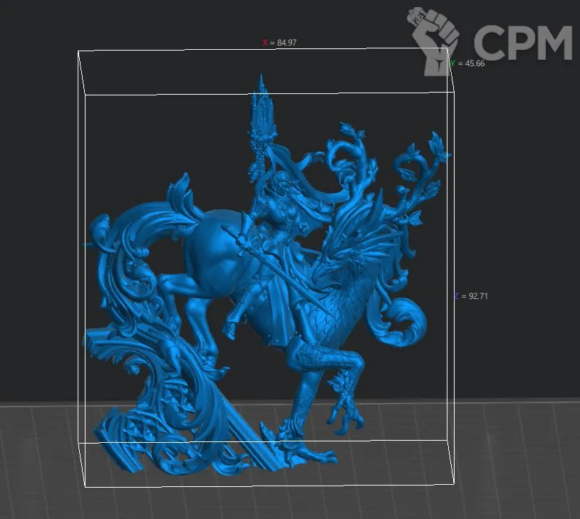
Task: Click the X = 84.97 dimension label
Action: [x=279, y=43]
